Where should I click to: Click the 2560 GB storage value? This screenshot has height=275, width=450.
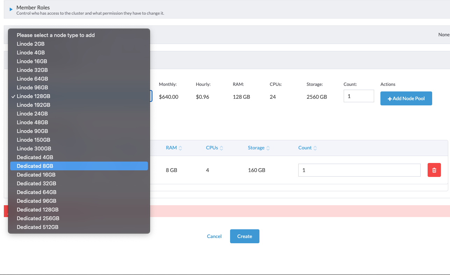(x=317, y=97)
